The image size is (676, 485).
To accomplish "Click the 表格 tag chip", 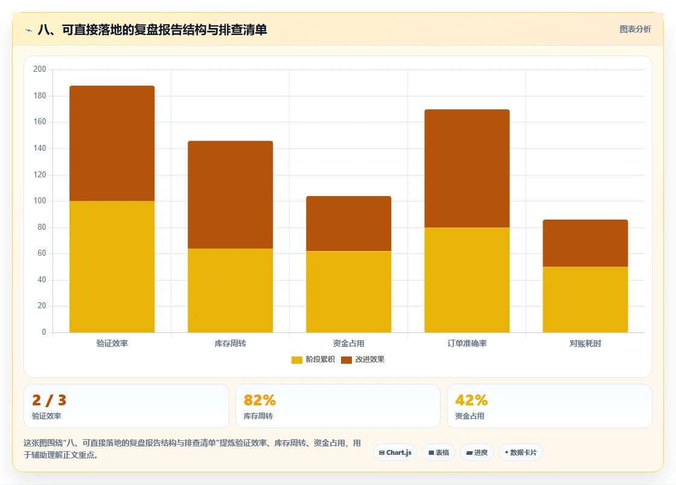I will click(438, 452).
